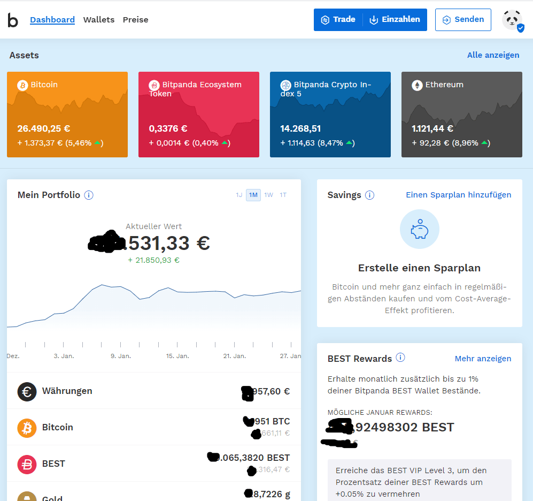
Task: Switch to the Wallets tab
Action: point(99,20)
